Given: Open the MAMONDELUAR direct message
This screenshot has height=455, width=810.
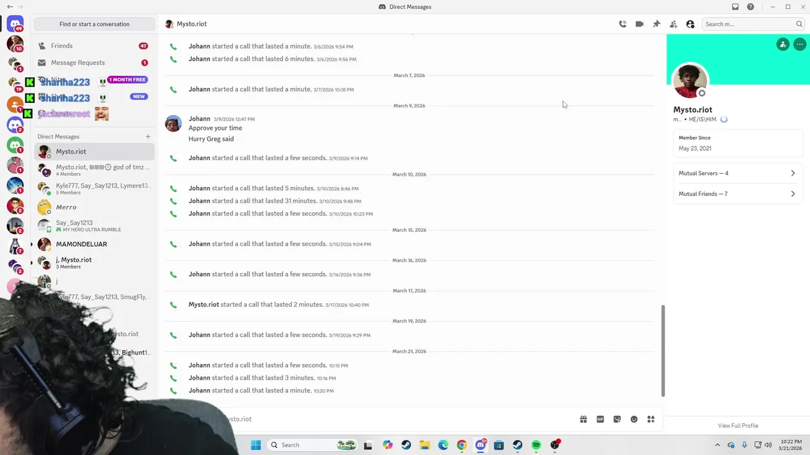Looking at the screenshot, I should 94,244.
